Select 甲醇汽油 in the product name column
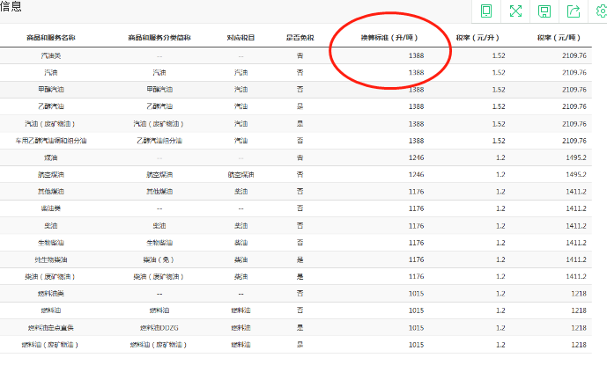The image size is (607, 365). pyautogui.click(x=51, y=89)
